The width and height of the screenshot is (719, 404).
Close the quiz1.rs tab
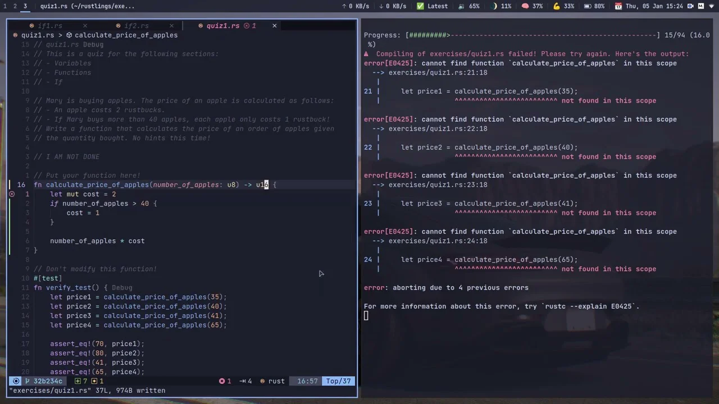(274, 26)
